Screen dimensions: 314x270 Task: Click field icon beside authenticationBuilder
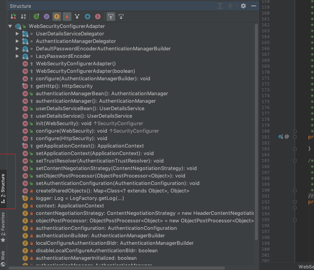[x=25, y=236]
